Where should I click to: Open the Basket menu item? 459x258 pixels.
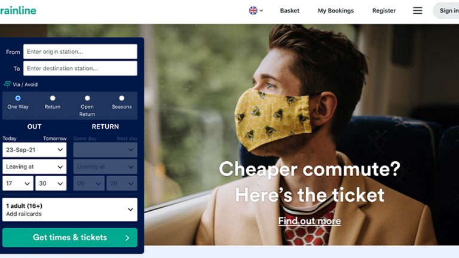coord(289,11)
